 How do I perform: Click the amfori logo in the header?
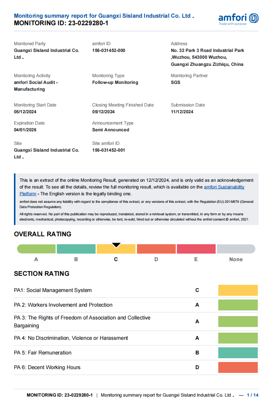pyautogui.click(x=238, y=19)
